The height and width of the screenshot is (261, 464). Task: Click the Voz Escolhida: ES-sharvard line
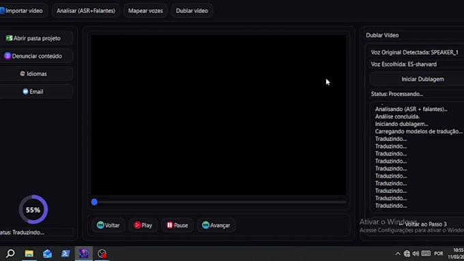tap(404, 64)
